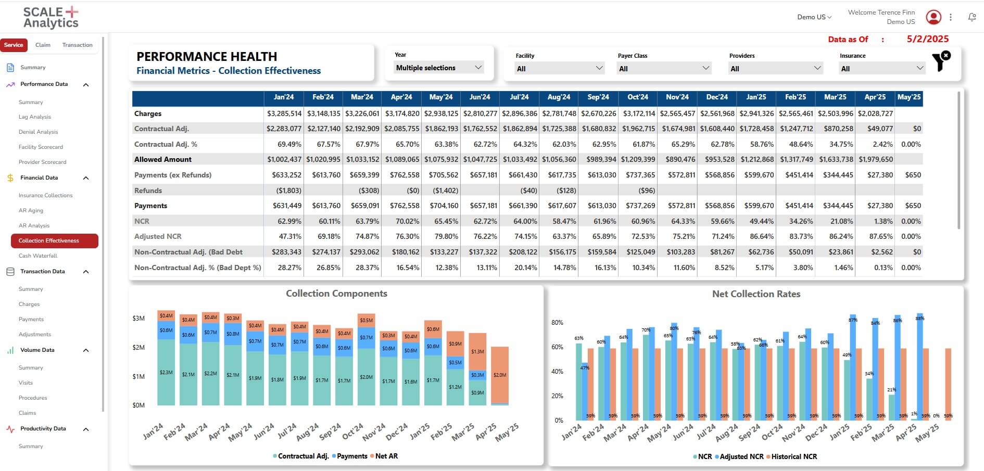Screen dimensions: 984x471
Task: Toggle the Net AR legend item
Action: 386,456
